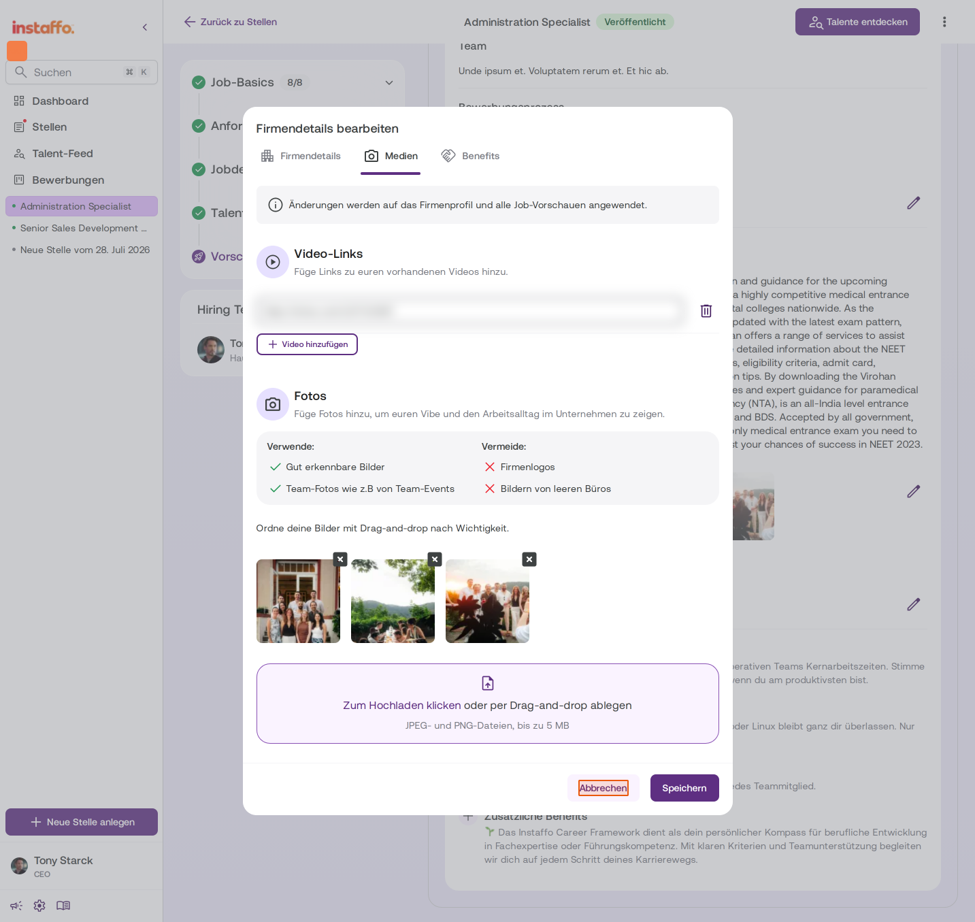This screenshot has width=975, height=922.
Task: Collapse the sidebar with the chevron
Action: point(145,27)
